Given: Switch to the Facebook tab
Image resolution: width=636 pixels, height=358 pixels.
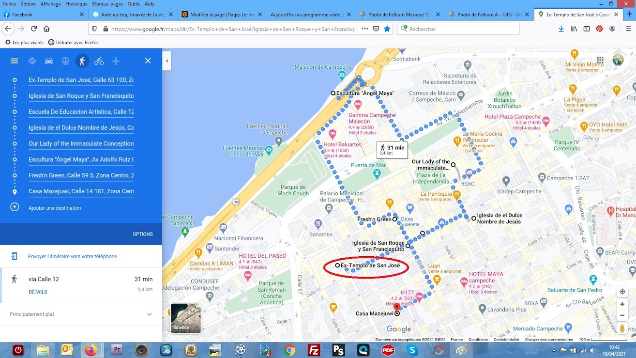Looking at the screenshot, I should click(44, 15).
